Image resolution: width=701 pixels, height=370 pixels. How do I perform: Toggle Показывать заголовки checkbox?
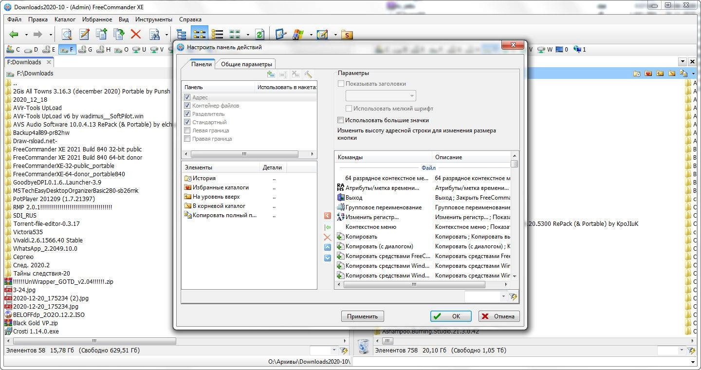click(x=341, y=84)
